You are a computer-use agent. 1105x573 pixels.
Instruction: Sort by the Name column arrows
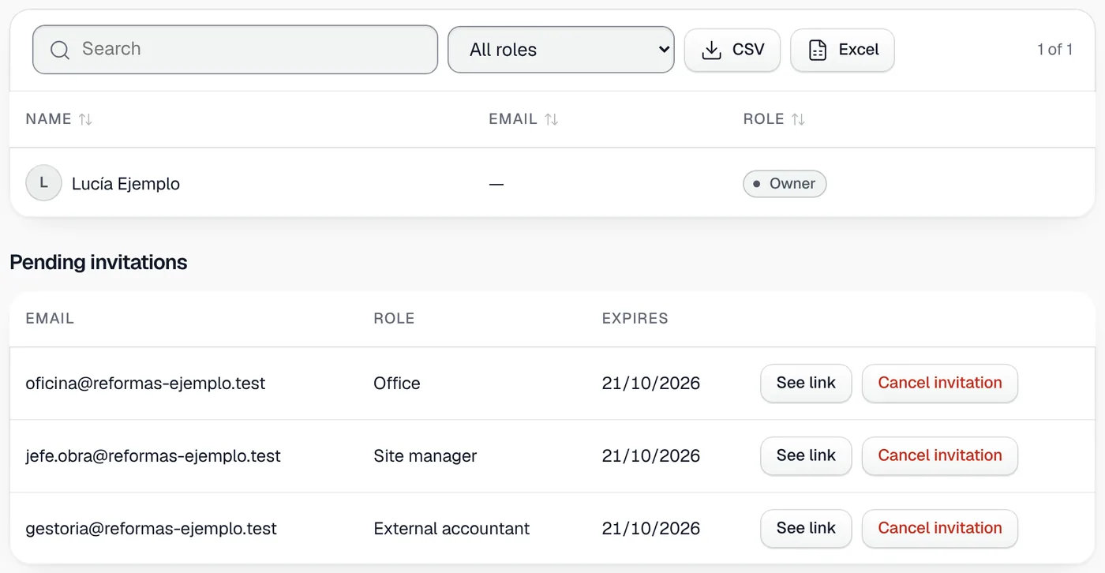click(85, 119)
